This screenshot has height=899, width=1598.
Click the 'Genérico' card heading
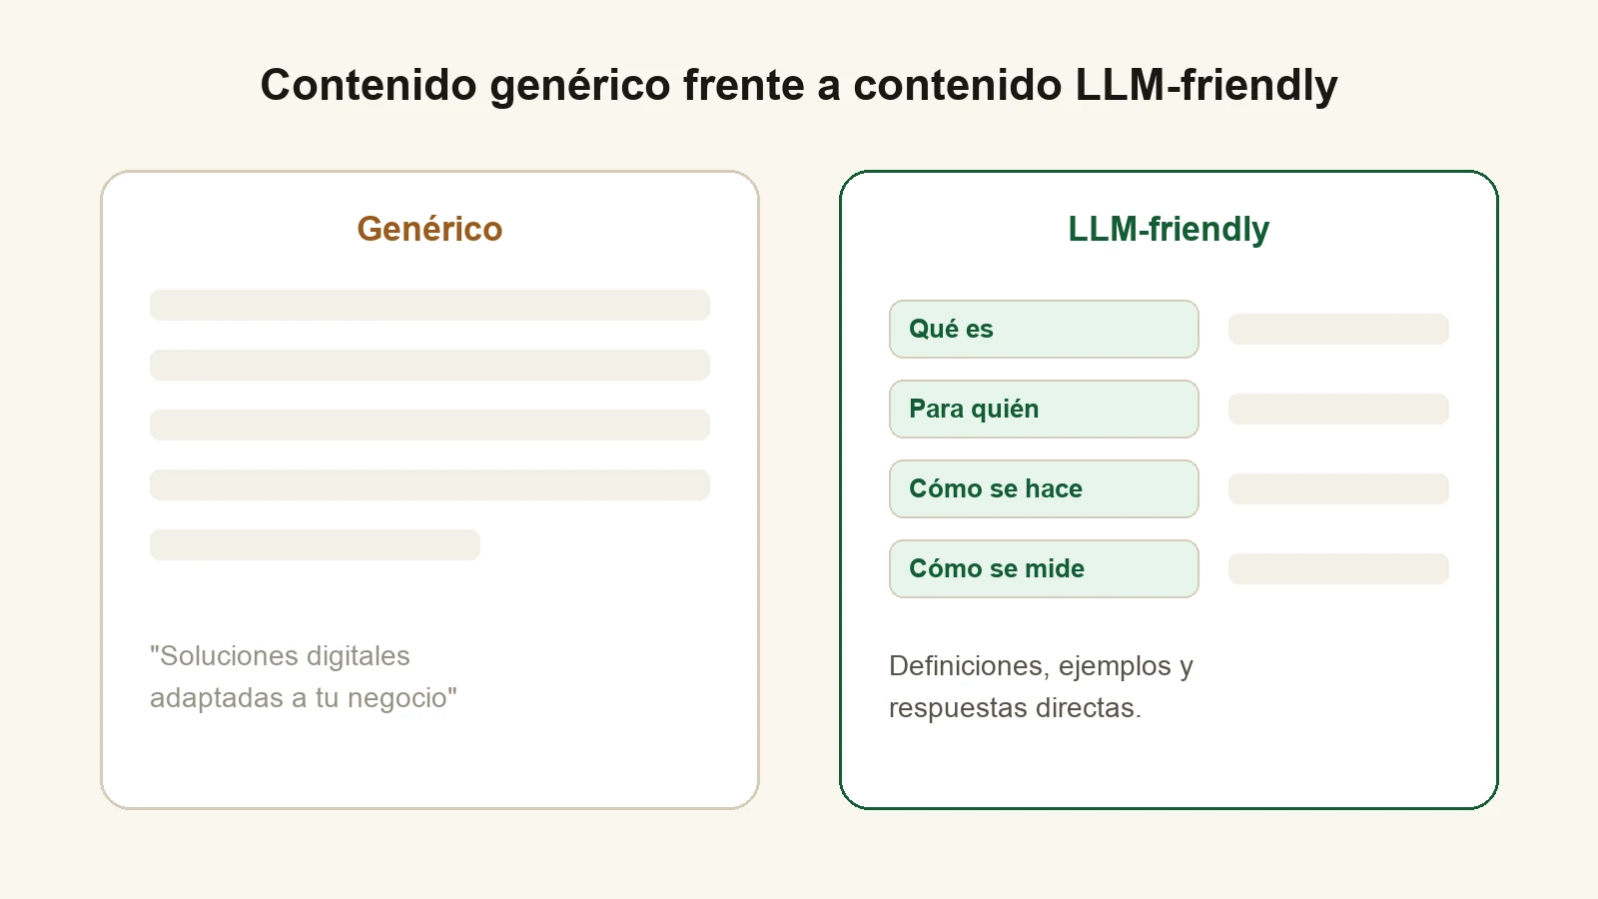pos(429,229)
